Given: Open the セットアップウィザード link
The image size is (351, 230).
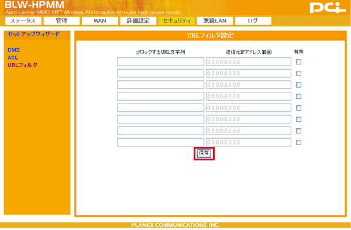Looking at the screenshot, I should 34,34.
